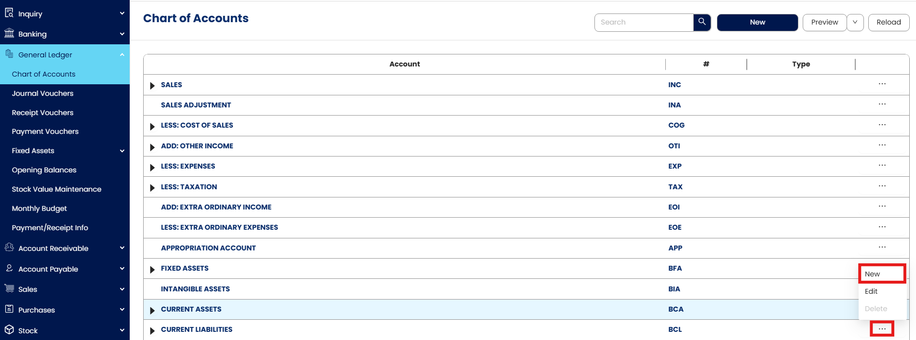Expand the Banking sidebar menu chevron
This screenshot has height=340, width=916.
(x=122, y=34)
